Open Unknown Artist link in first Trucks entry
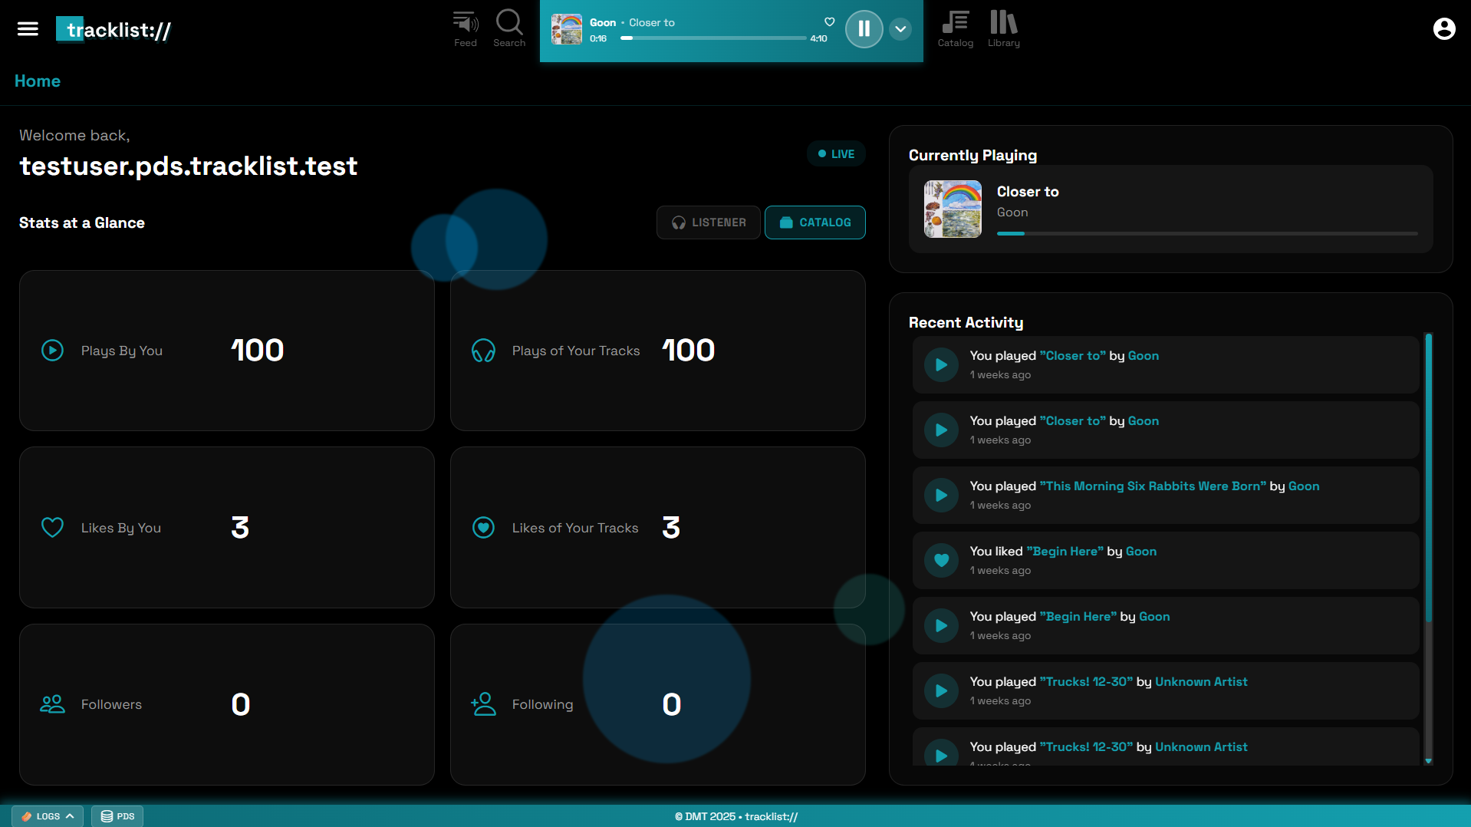 click(x=1201, y=682)
